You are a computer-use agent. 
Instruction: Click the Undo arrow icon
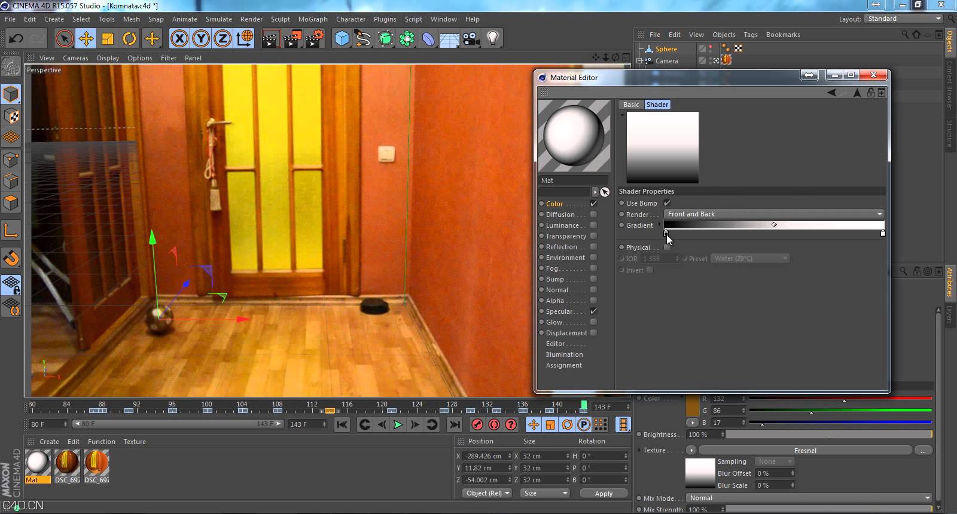pyautogui.click(x=16, y=39)
